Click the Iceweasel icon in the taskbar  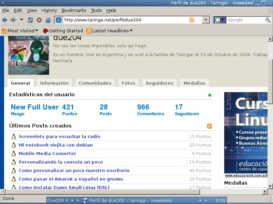click(x=85, y=201)
